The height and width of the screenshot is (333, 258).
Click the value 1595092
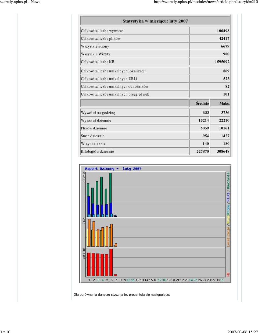[222, 62]
